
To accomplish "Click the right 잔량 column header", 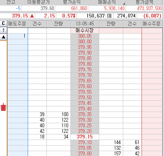I will [x=111, y=24].
